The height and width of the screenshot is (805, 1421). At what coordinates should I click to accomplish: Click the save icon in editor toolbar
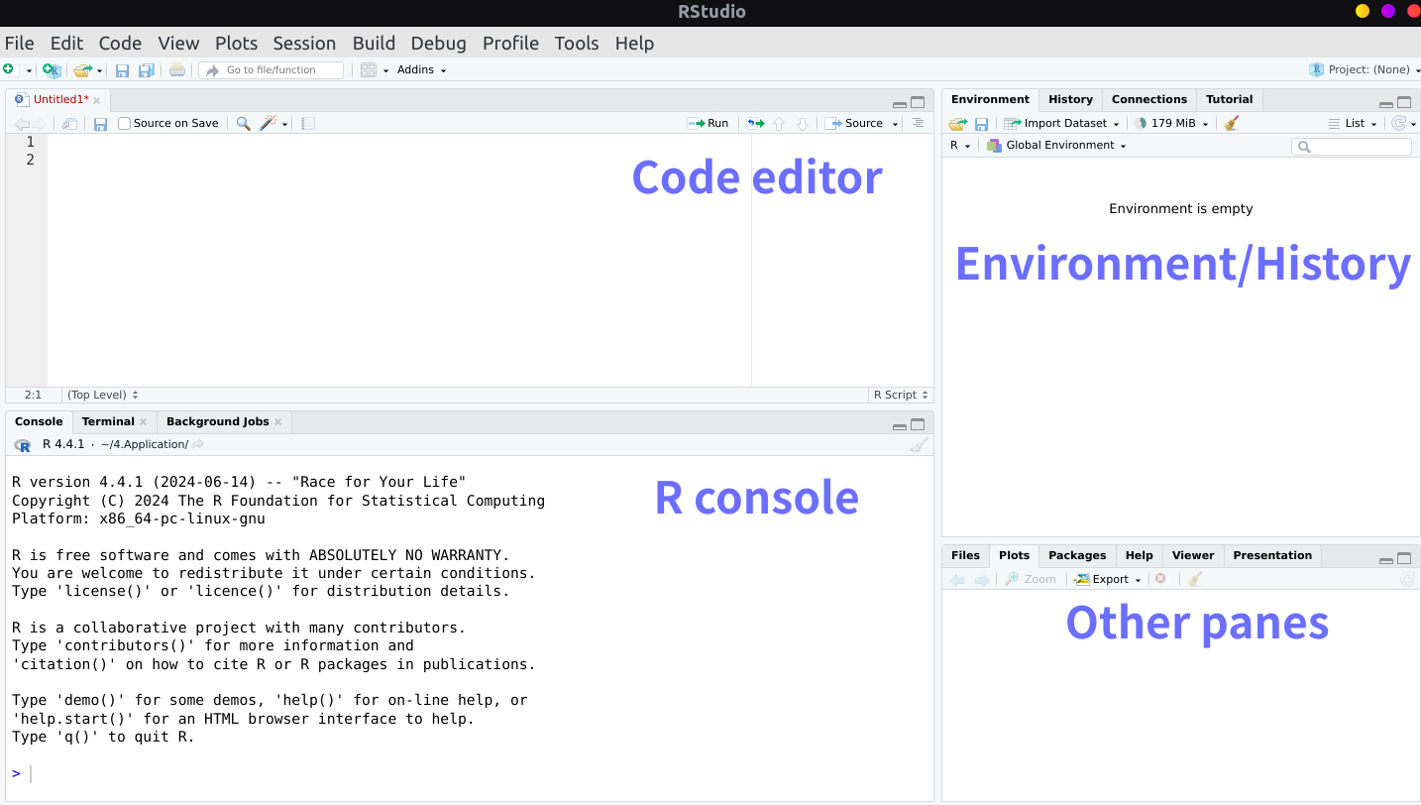pos(100,124)
